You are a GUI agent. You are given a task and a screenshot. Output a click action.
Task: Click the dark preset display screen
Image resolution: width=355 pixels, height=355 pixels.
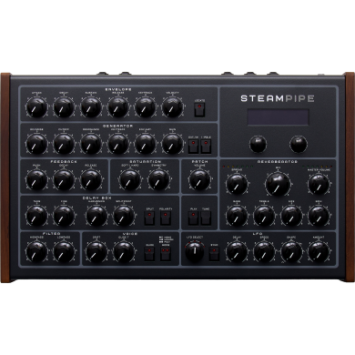278,117
